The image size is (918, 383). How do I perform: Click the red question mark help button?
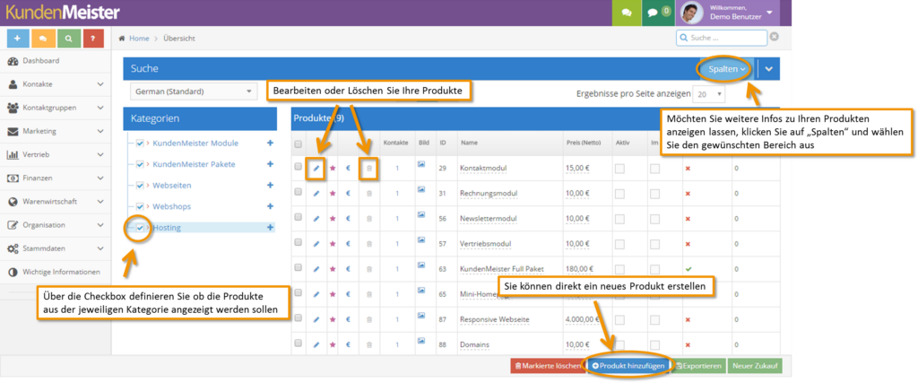click(x=93, y=38)
